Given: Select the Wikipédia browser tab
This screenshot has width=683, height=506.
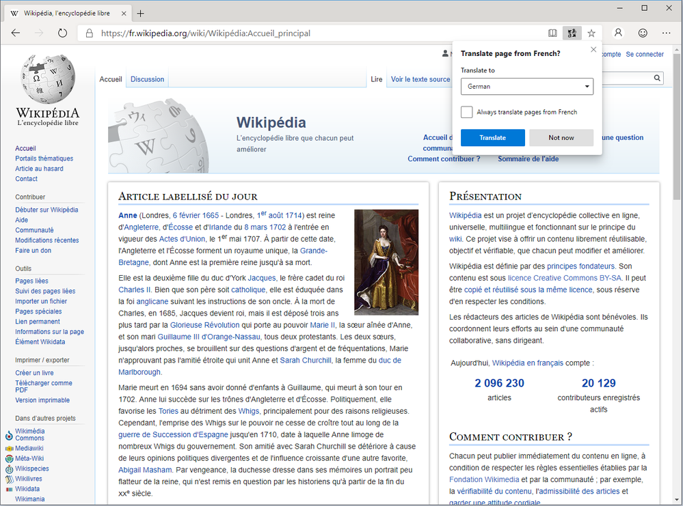Looking at the screenshot, I should [x=66, y=14].
